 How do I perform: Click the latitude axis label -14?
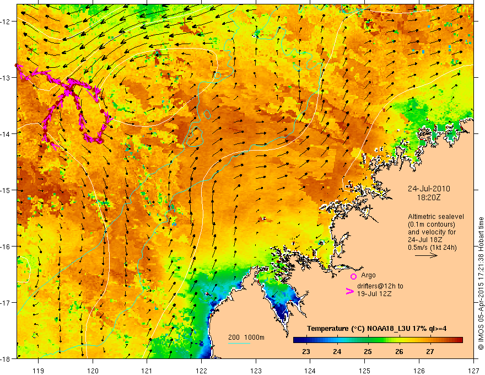click(6, 134)
